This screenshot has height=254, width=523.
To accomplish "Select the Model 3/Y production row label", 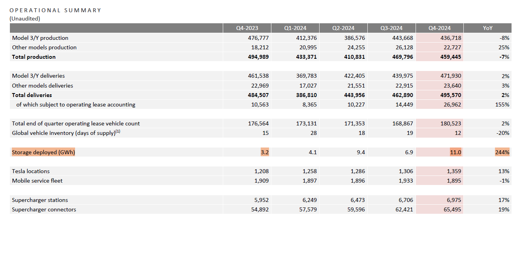I will coord(40,38).
